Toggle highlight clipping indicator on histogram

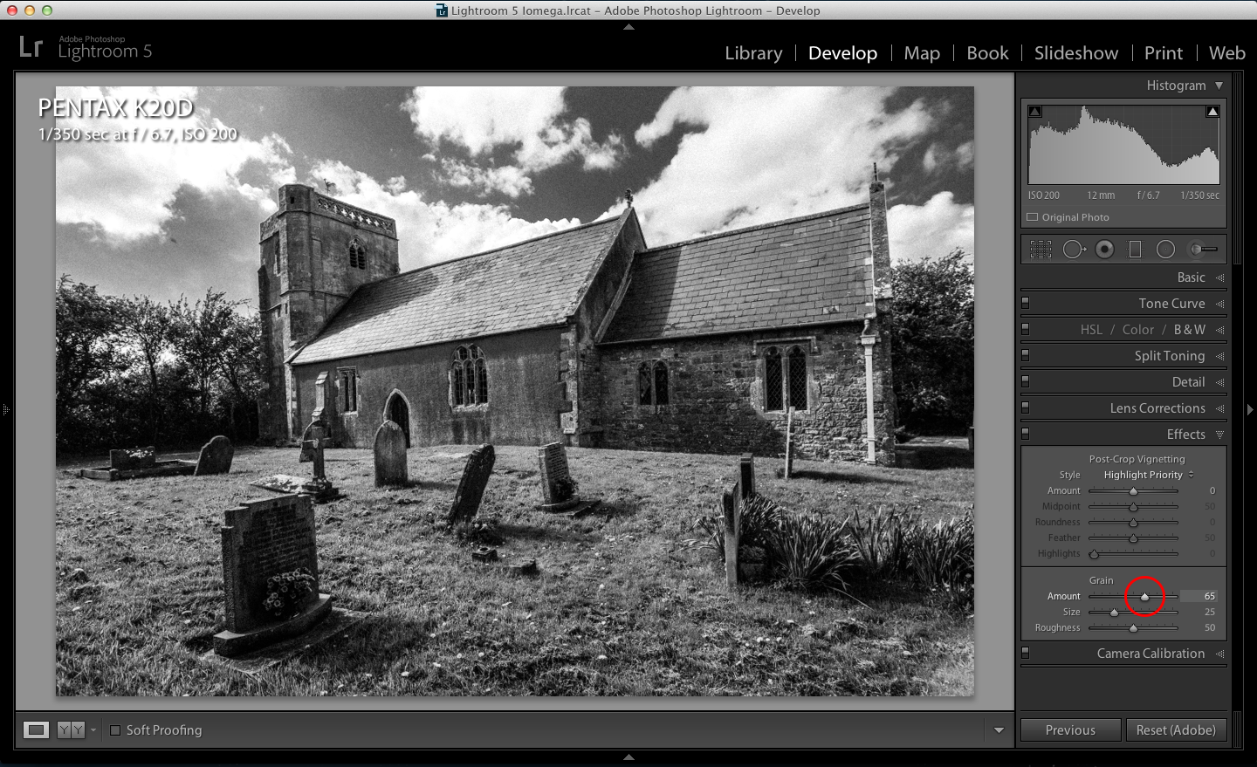(x=1213, y=112)
